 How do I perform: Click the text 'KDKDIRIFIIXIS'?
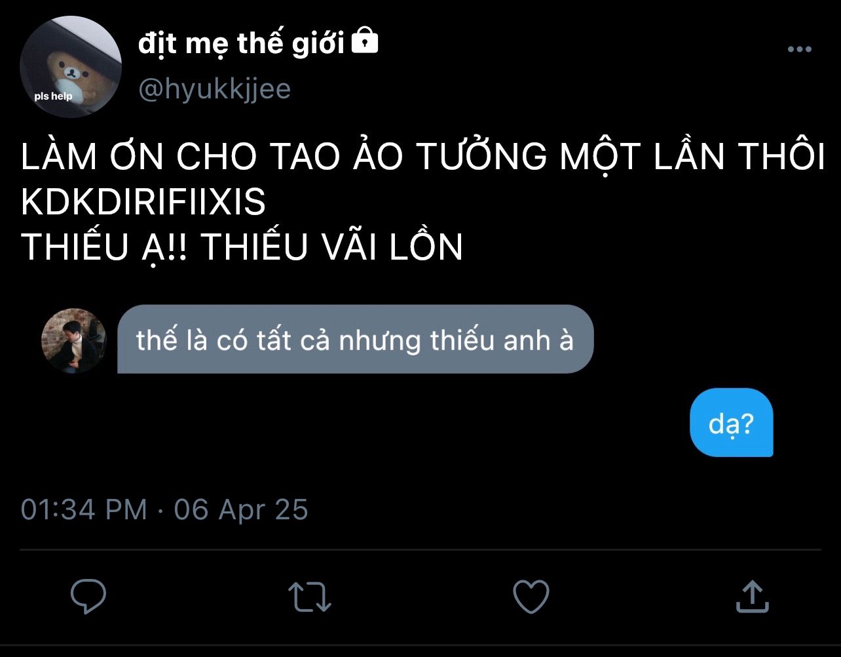(x=143, y=203)
